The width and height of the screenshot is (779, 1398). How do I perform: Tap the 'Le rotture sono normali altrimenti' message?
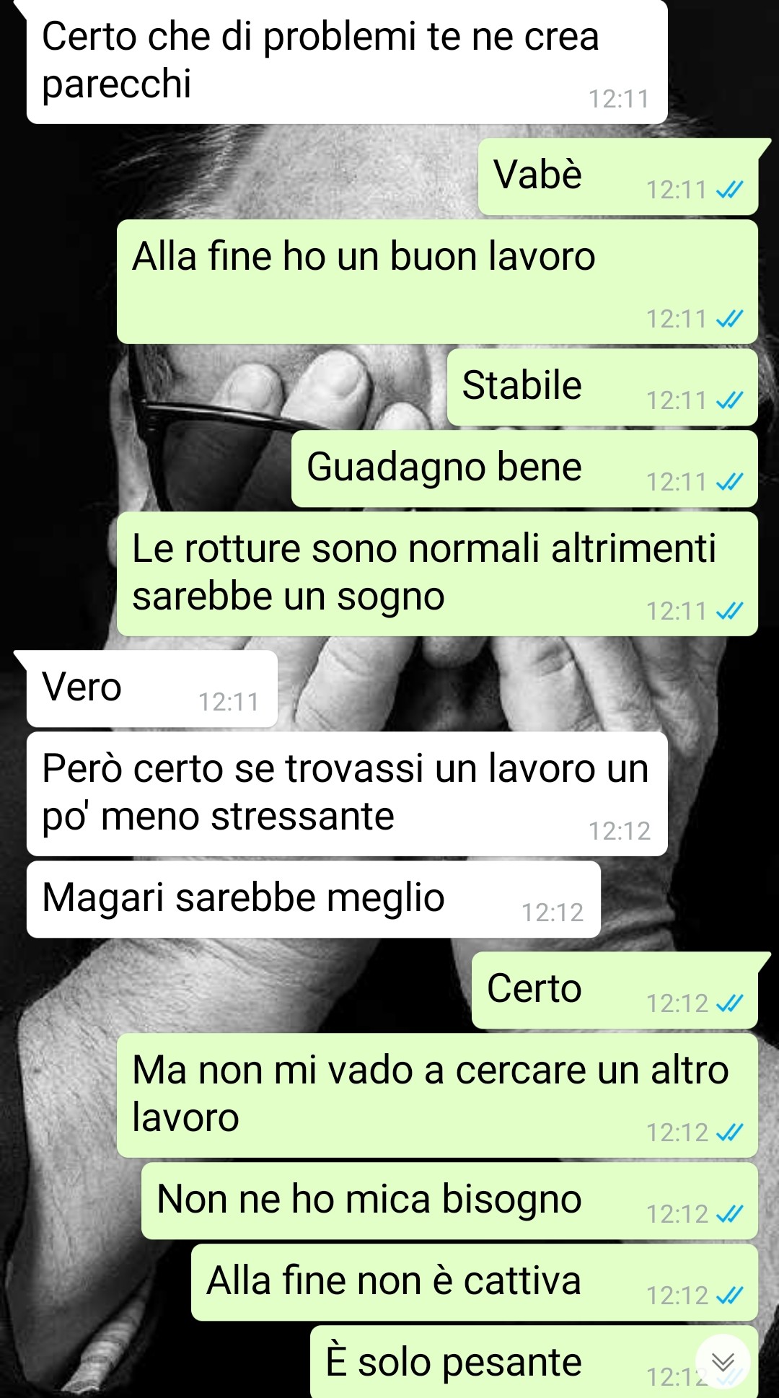pos(437,574)
